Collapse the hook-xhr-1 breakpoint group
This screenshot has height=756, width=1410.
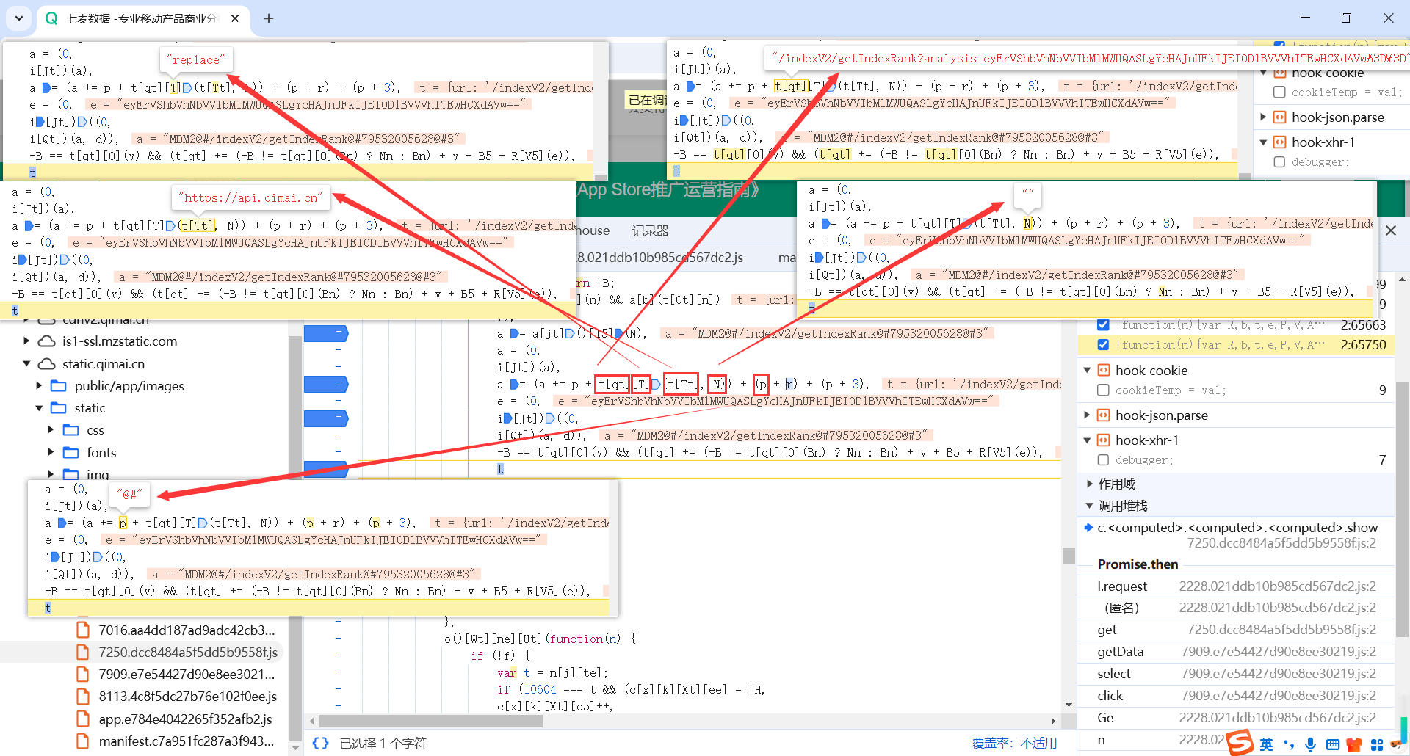tap(1088, 440)
